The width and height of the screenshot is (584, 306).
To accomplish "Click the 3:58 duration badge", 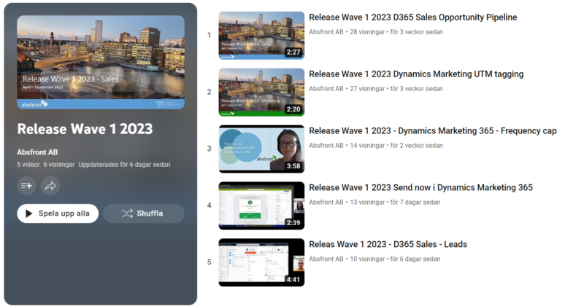I will 293,166.
